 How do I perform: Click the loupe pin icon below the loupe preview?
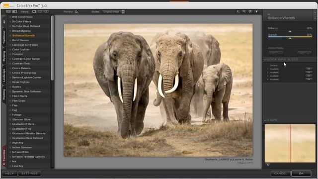click(268, 165)
